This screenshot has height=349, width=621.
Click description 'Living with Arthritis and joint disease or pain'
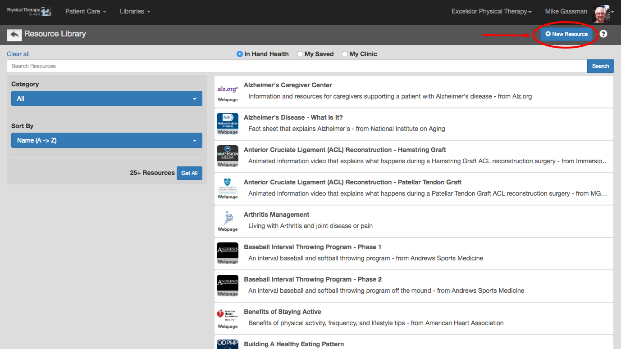(310, 226)
